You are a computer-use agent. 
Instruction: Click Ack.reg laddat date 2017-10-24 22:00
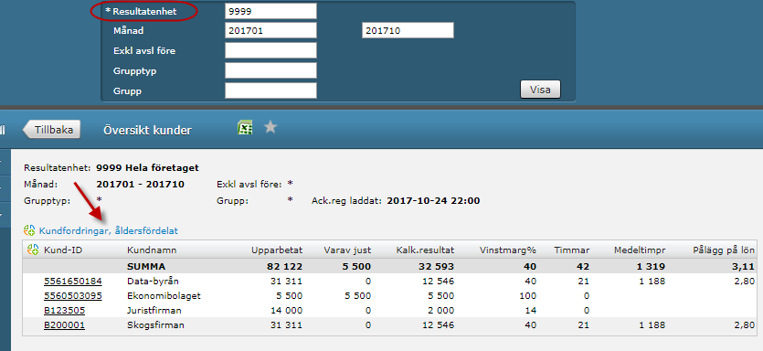click(x=433, y=200)
